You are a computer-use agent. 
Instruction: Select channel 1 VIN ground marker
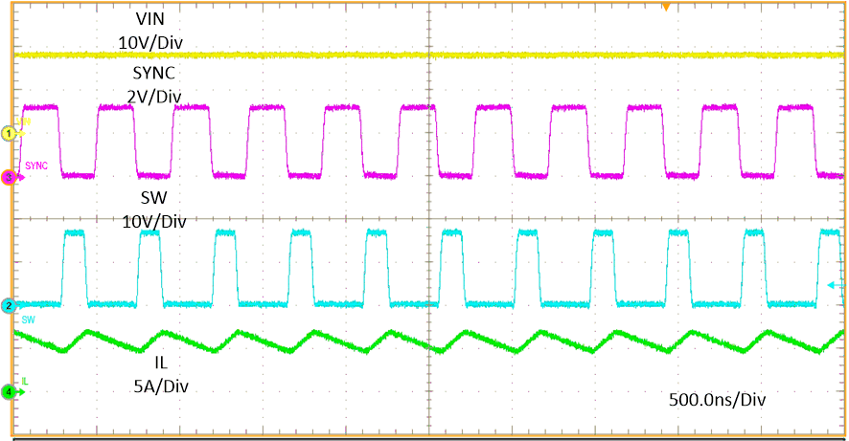tap(10, 133)
